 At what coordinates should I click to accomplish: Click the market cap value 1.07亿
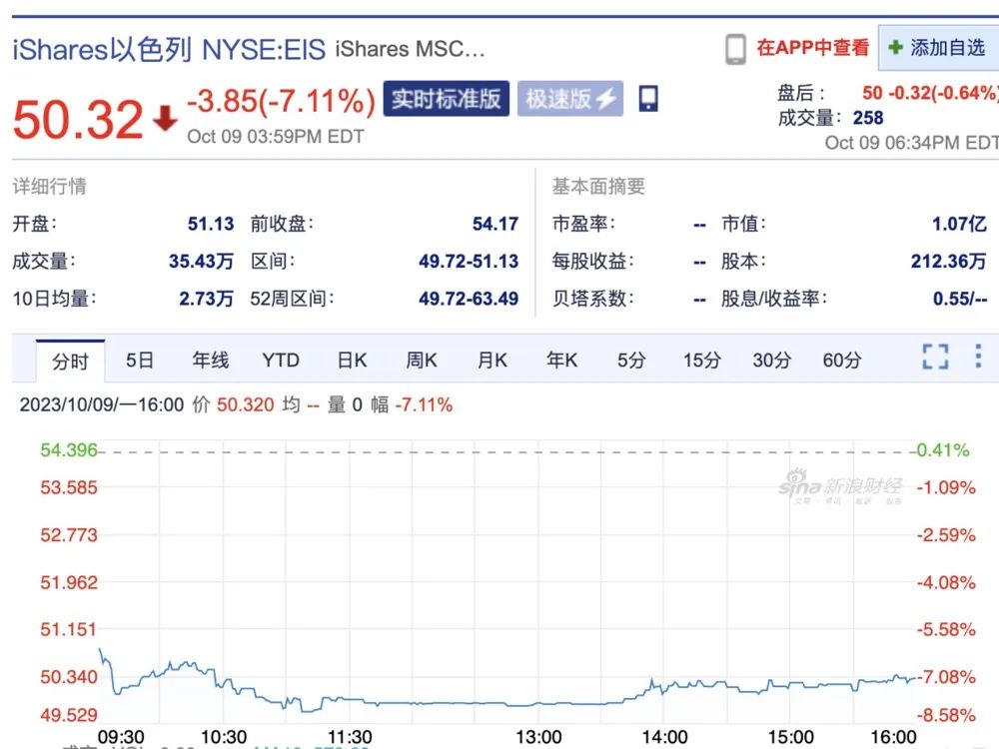tap(959, 224)
